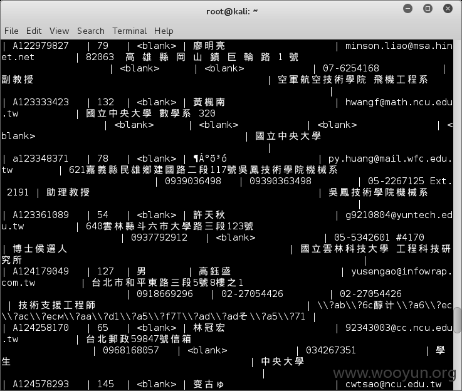Maximize the root@kali terminal window

(428, 9)
